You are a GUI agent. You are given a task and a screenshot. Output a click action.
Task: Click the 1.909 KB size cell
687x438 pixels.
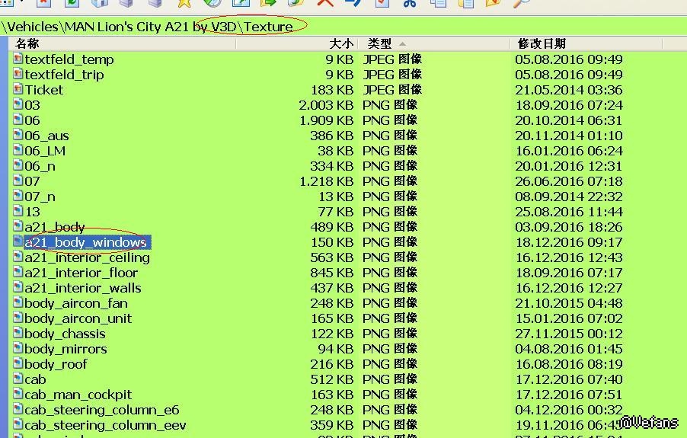(x=326, y=120)
